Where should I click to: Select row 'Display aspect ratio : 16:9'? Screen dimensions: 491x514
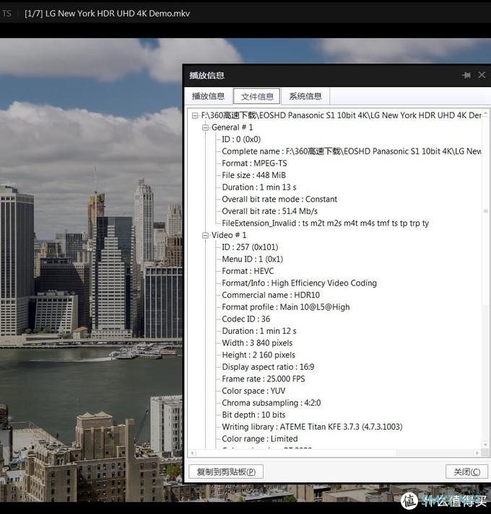click(268, 367)
